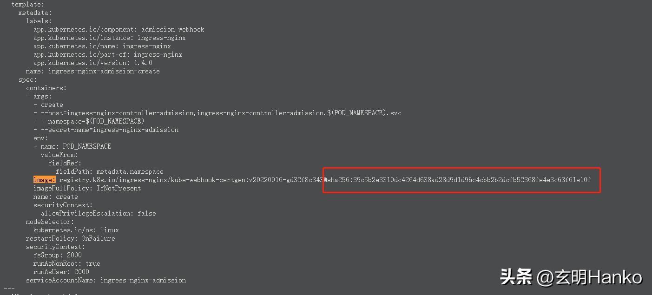
Task: Click the 'runAsNonRoot: true' line
Action: (66, 263)
